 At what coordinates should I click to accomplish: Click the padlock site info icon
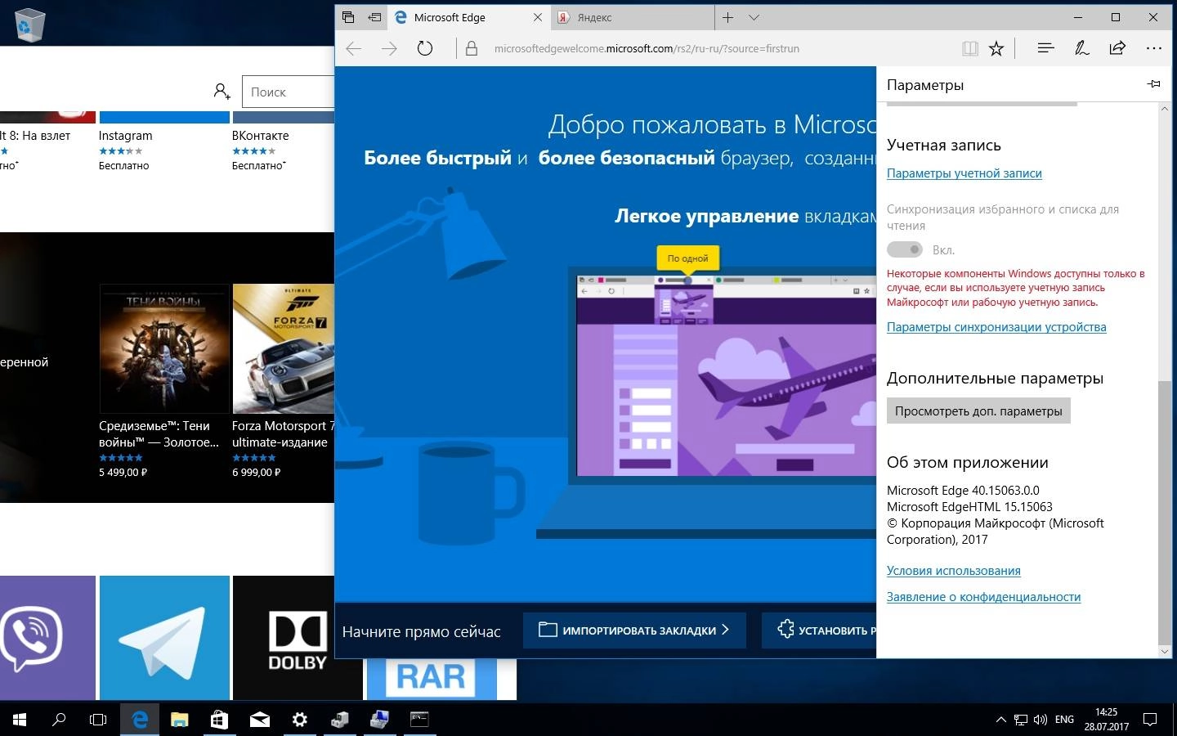click(x=472, y=48)
